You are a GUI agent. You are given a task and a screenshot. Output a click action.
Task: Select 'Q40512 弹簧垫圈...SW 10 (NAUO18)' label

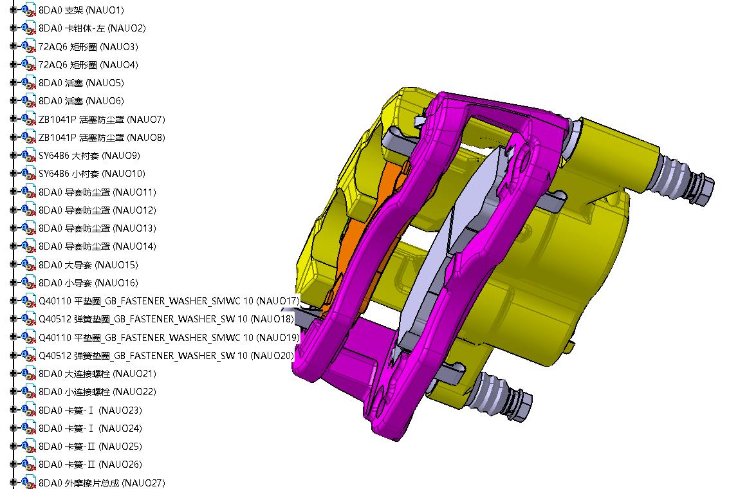click(x=167, y=319)
